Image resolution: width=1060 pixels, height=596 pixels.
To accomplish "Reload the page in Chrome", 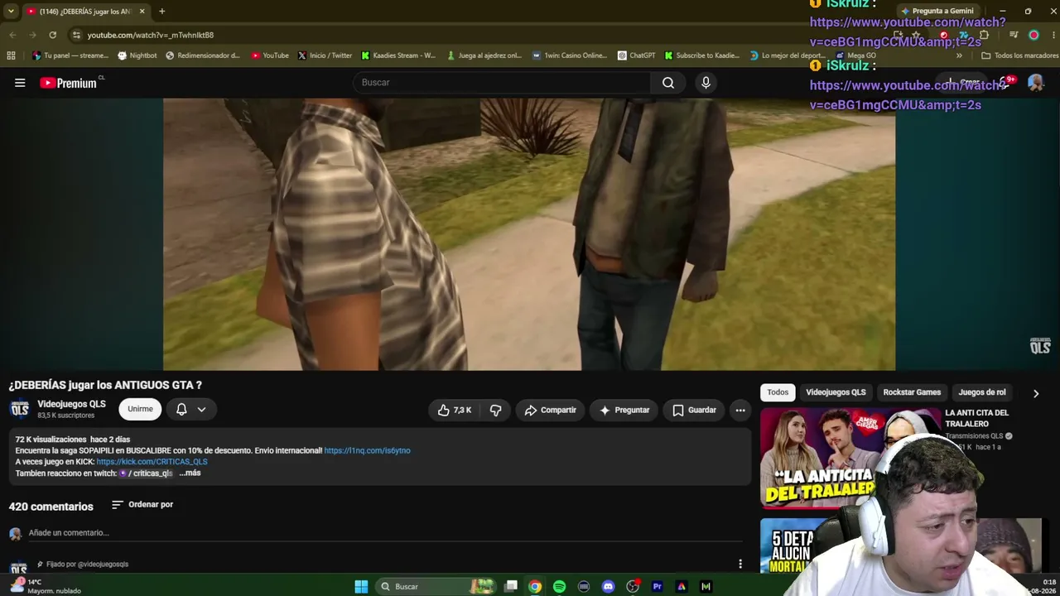I will 52,35.
